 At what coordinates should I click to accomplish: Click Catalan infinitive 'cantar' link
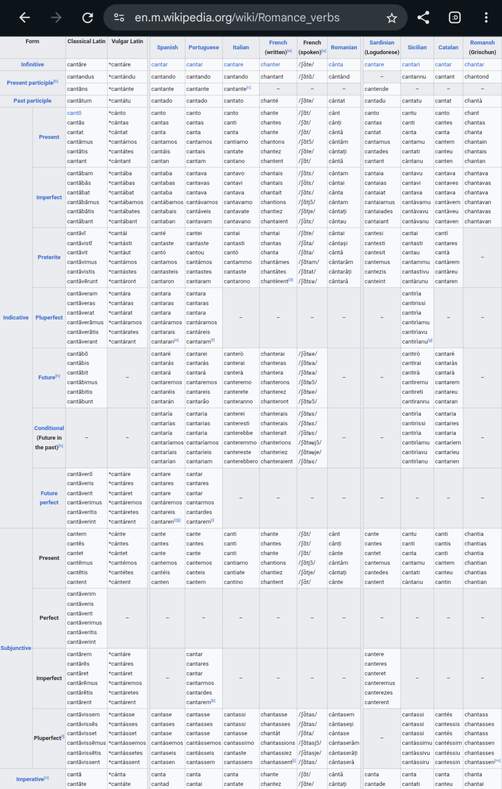click(443, 64)
